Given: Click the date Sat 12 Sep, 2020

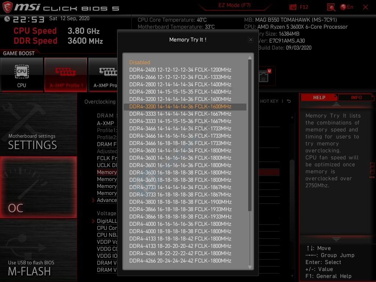Looking at the screenshot, I should (69, 18).
